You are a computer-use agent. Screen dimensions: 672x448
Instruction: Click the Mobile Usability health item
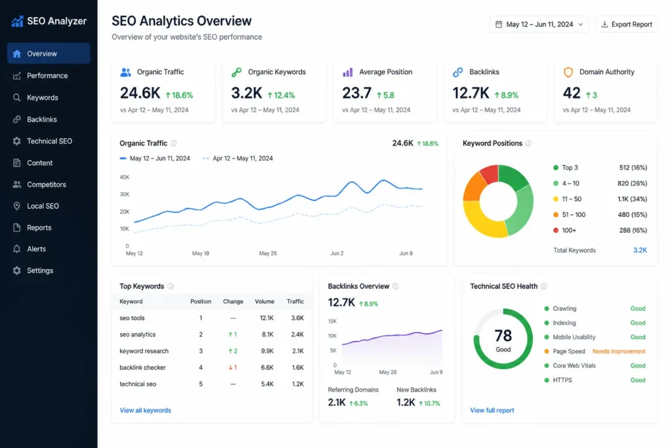click(595, 337)
